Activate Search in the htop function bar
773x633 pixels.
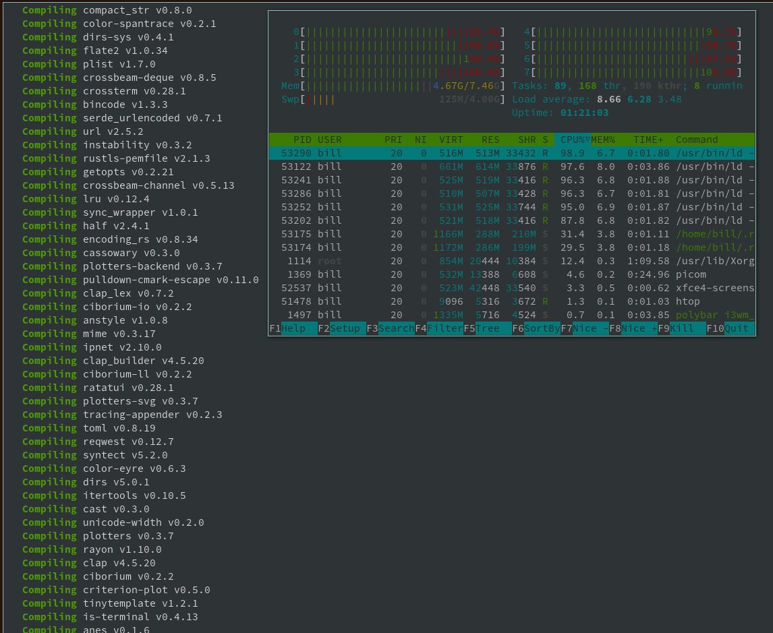tap(391, 328)
